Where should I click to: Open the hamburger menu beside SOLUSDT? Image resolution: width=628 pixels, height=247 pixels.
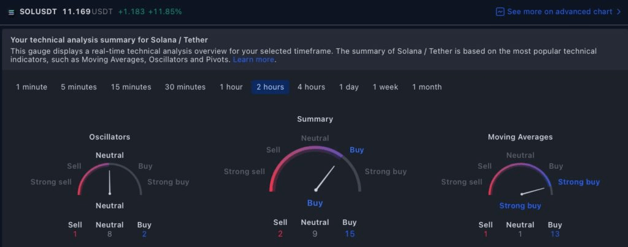[11, 12]
